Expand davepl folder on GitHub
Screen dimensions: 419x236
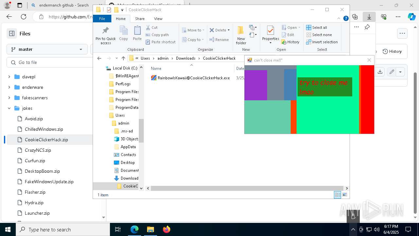pyautogui.click(x=9, y=77)
